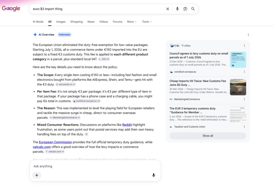The width and height of the screenshot is (274, 188).
Task: Click microphone in Ask anything box
Action: (x=154, y=175)
